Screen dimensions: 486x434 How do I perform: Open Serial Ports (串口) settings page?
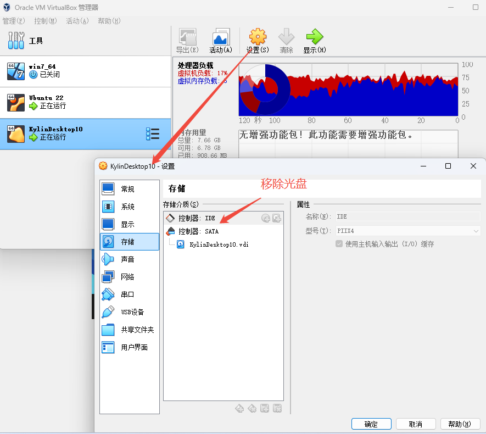pyautogui.click(x=130, y=294)
